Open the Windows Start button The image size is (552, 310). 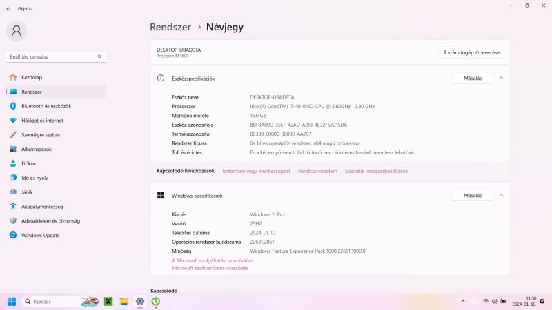(12, 302)
